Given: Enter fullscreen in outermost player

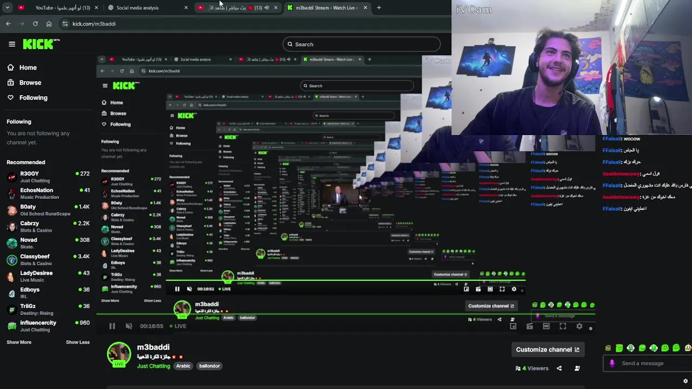Looking at the screenshot, I should pyautogui.click(x=563, y=326).
